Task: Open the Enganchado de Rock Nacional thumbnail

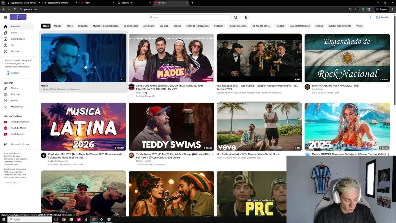Action: tap(347, 58)
